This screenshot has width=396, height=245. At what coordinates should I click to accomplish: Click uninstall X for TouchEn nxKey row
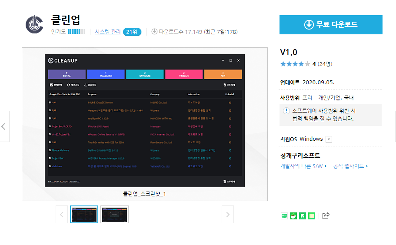click(230, 142)
